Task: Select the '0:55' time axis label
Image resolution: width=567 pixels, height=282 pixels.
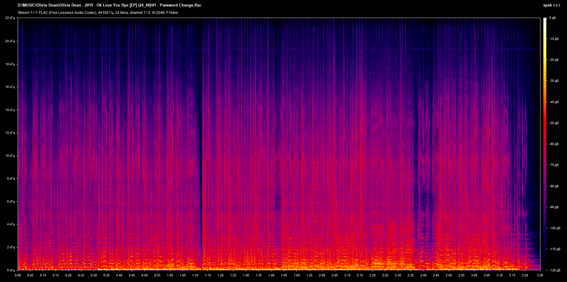Action: 157,275
